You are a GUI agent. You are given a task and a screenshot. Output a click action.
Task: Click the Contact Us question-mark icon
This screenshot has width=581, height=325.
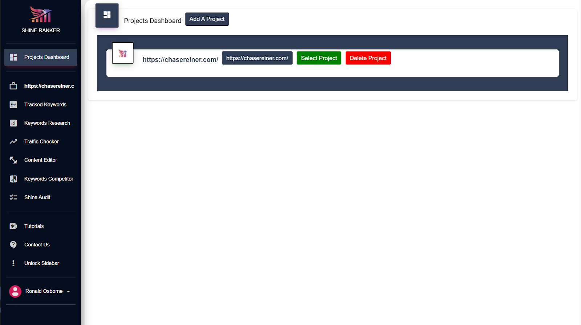click(13, 245)
